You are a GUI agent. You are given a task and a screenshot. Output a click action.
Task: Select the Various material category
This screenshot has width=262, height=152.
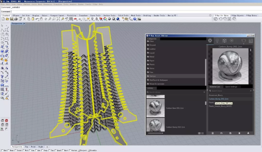[152, 76]
